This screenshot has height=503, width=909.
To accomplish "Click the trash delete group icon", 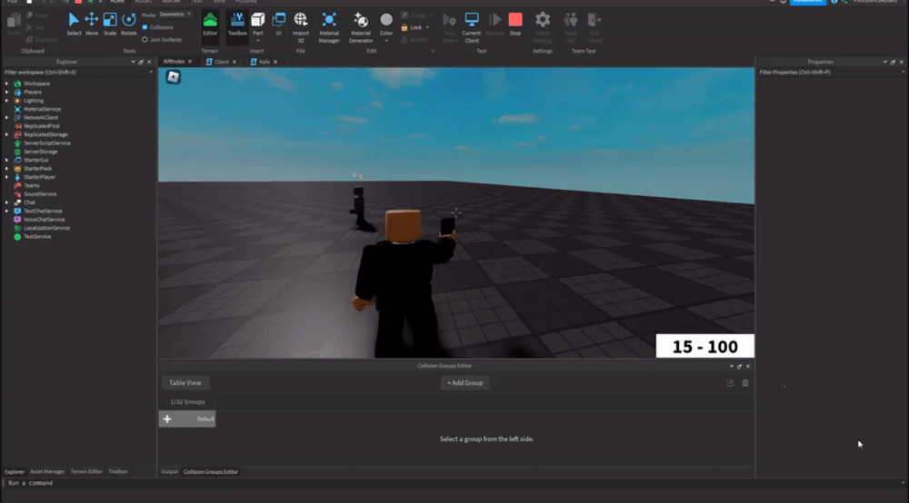I will [x=745, y=383].
